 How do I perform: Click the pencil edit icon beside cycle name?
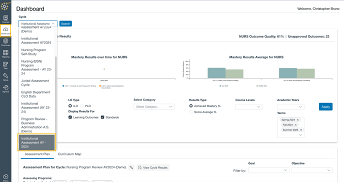coord(131,167)
